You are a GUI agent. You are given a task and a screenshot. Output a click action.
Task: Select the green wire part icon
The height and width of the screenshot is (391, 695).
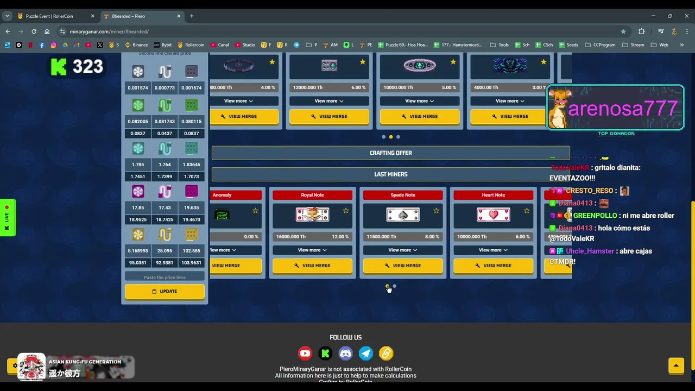[x=165, y=105]
